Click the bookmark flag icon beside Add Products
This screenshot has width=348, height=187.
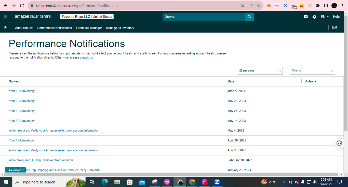click(x=6, y=27)
